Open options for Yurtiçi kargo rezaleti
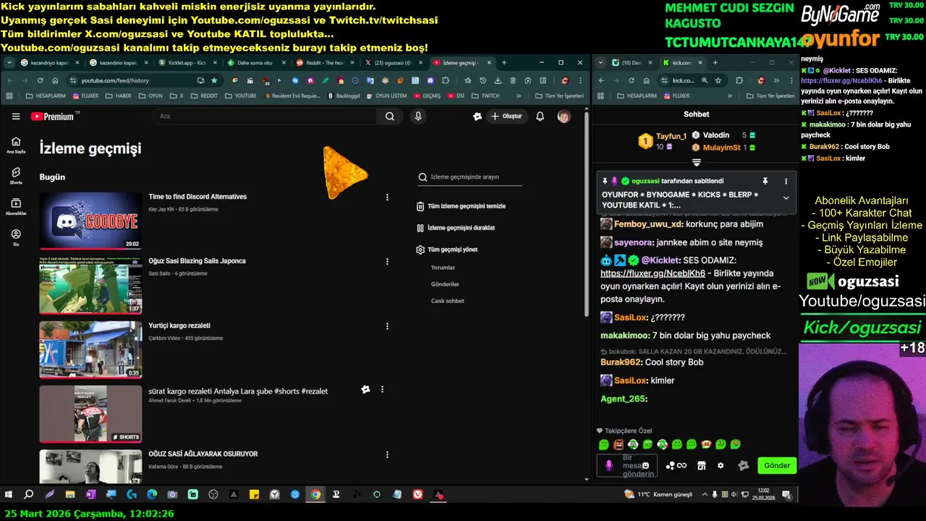This screenshot has height=521, width=926. click(x=387, y=326)
